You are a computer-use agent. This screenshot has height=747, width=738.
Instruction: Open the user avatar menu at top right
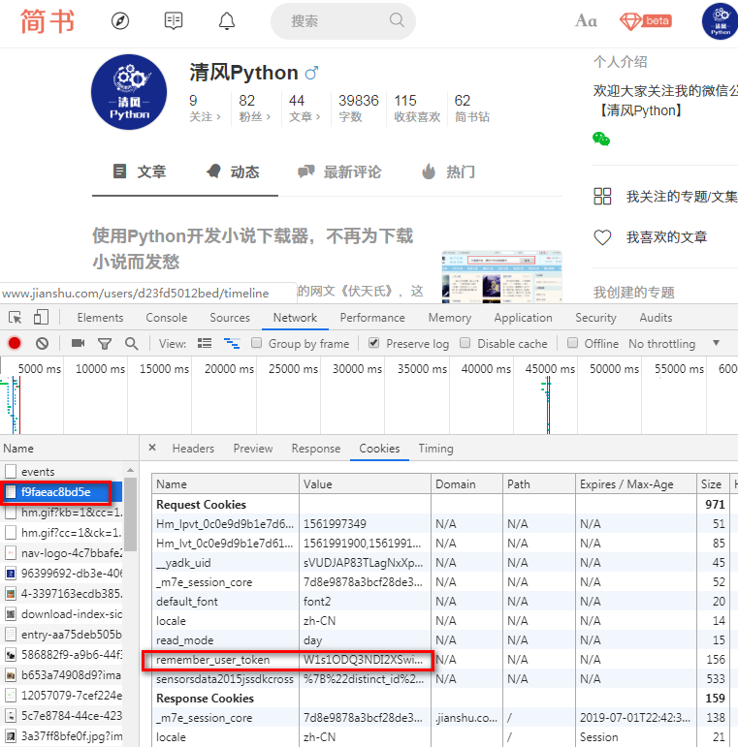720,21
